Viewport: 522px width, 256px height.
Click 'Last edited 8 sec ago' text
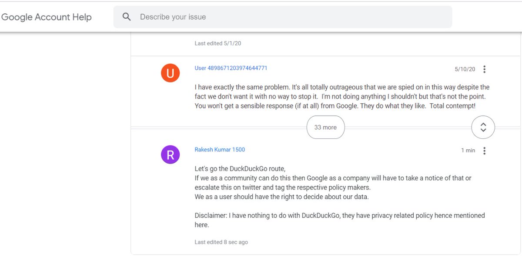click(221, 242)
